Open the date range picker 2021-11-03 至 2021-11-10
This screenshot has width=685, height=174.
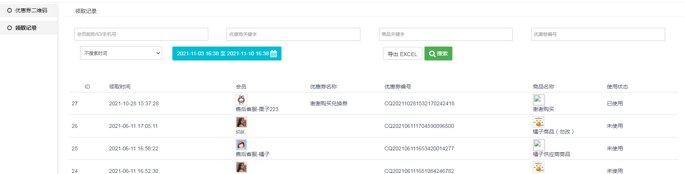223,54
